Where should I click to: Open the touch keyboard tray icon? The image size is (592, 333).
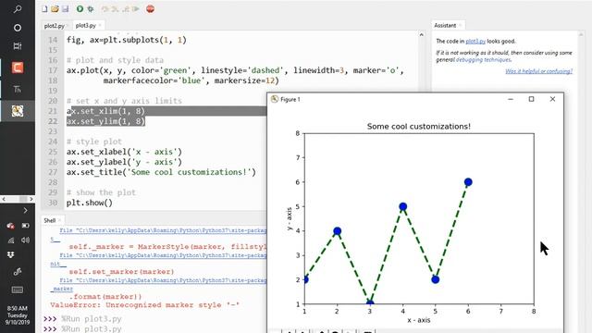(x=18, y=290)
